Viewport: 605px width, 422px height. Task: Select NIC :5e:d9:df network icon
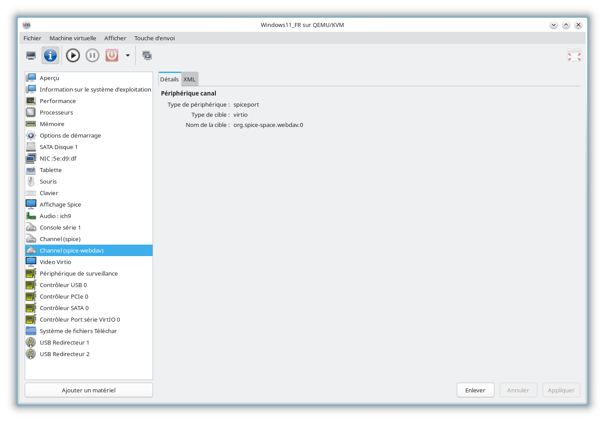tap(31, 158)
